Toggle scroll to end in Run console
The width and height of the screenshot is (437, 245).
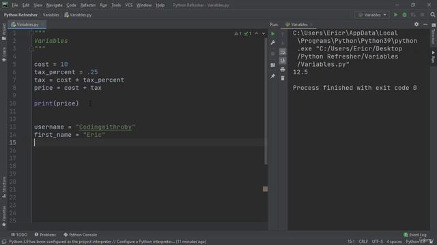[x=283, y=61]
